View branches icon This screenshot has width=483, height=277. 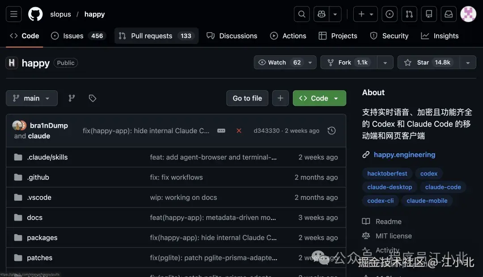tap(72, 98)
